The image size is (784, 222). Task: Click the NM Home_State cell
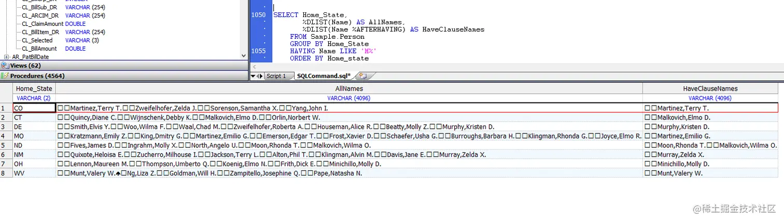point(34,155)
